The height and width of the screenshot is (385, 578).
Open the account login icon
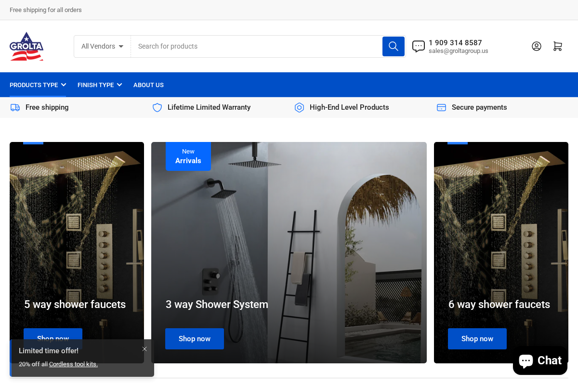537,46
